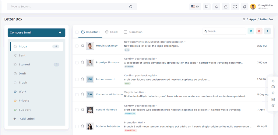Click the refresh icon in mail toolbar
This screenshot has width=278, height=135.
pyautogui.click(x=251, y=31)
